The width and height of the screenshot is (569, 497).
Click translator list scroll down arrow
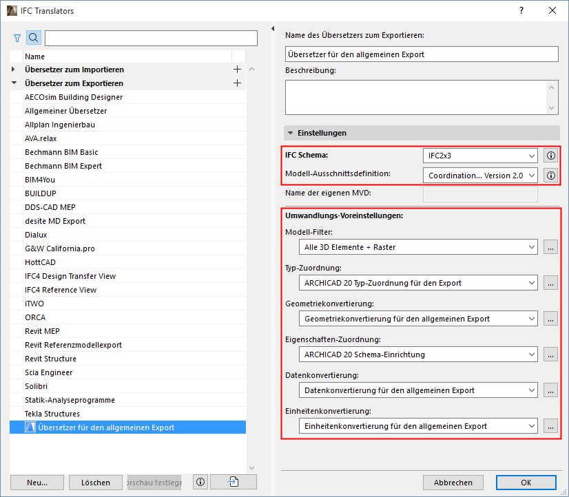(x=252, y=468)
